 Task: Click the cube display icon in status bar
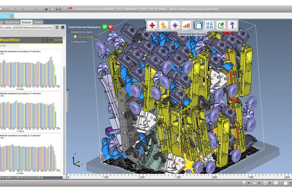pyautogui.click(x=265, y=183)
